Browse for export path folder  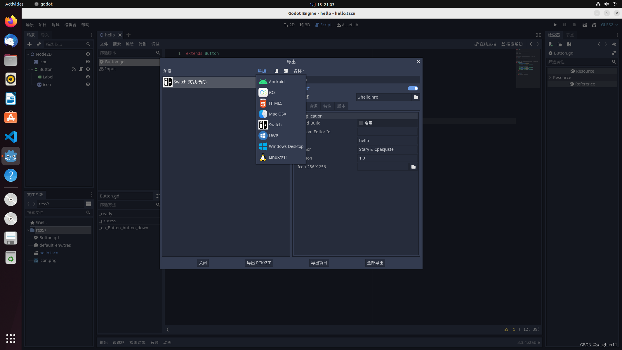click(416, 97)
